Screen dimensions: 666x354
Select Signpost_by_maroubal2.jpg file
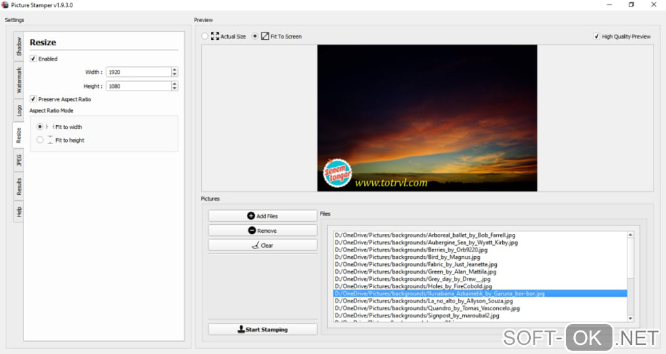480,316
